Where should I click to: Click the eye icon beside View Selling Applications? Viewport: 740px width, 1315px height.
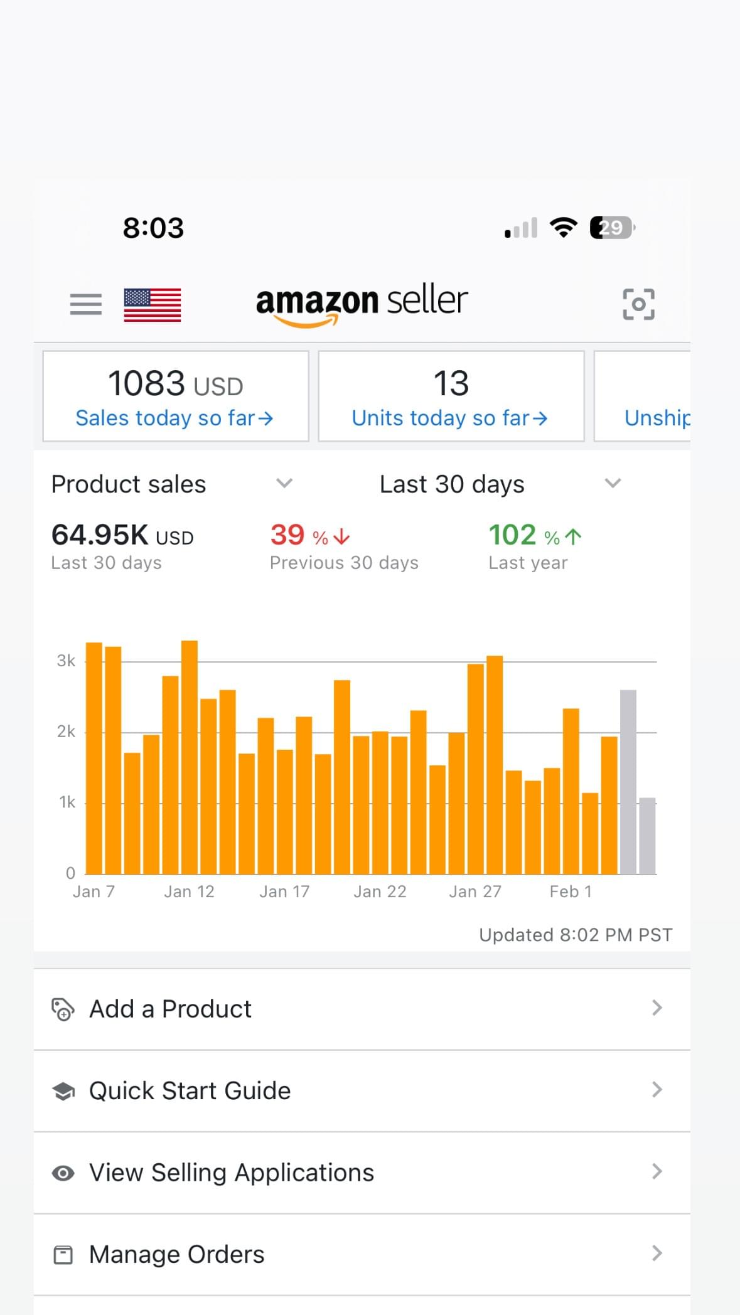(x=63, y=1173)
